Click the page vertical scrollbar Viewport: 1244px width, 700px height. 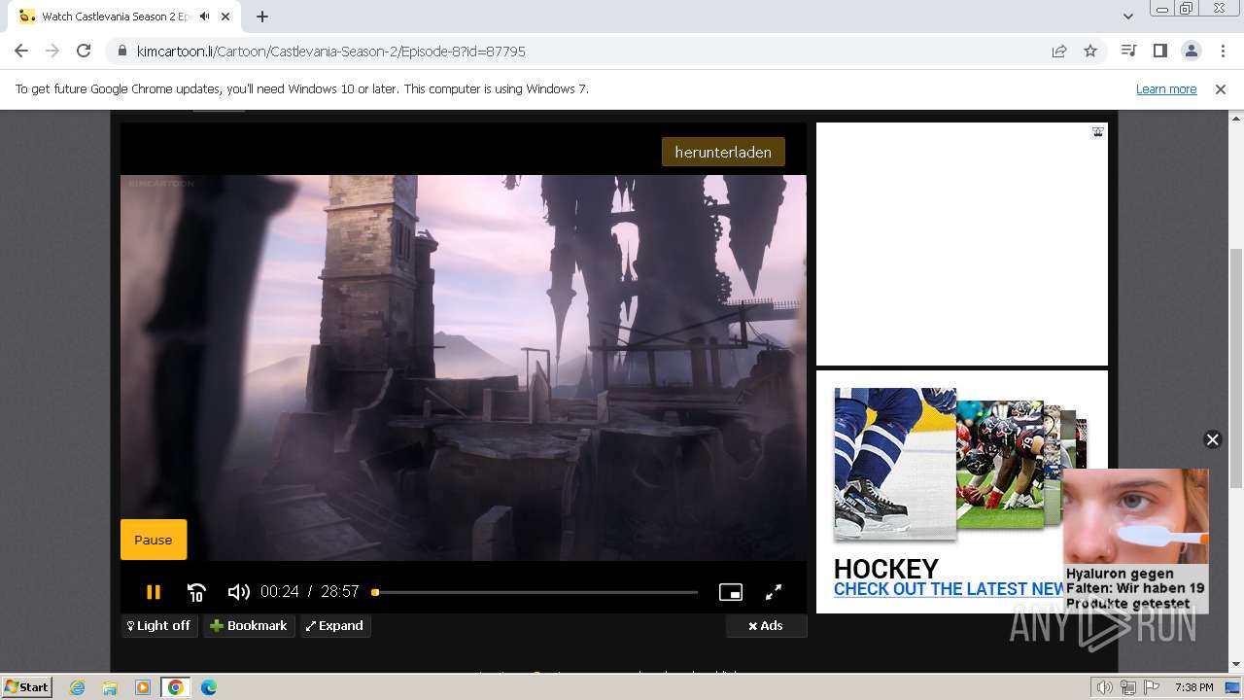point(1235,369)
